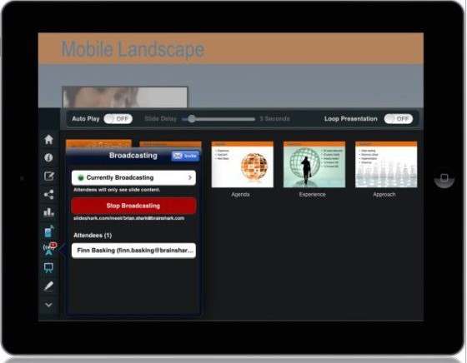The width and height of the screenshot is (467, 363).
Task: Open the Approach slide thumbnail
Action: point(386,165)
